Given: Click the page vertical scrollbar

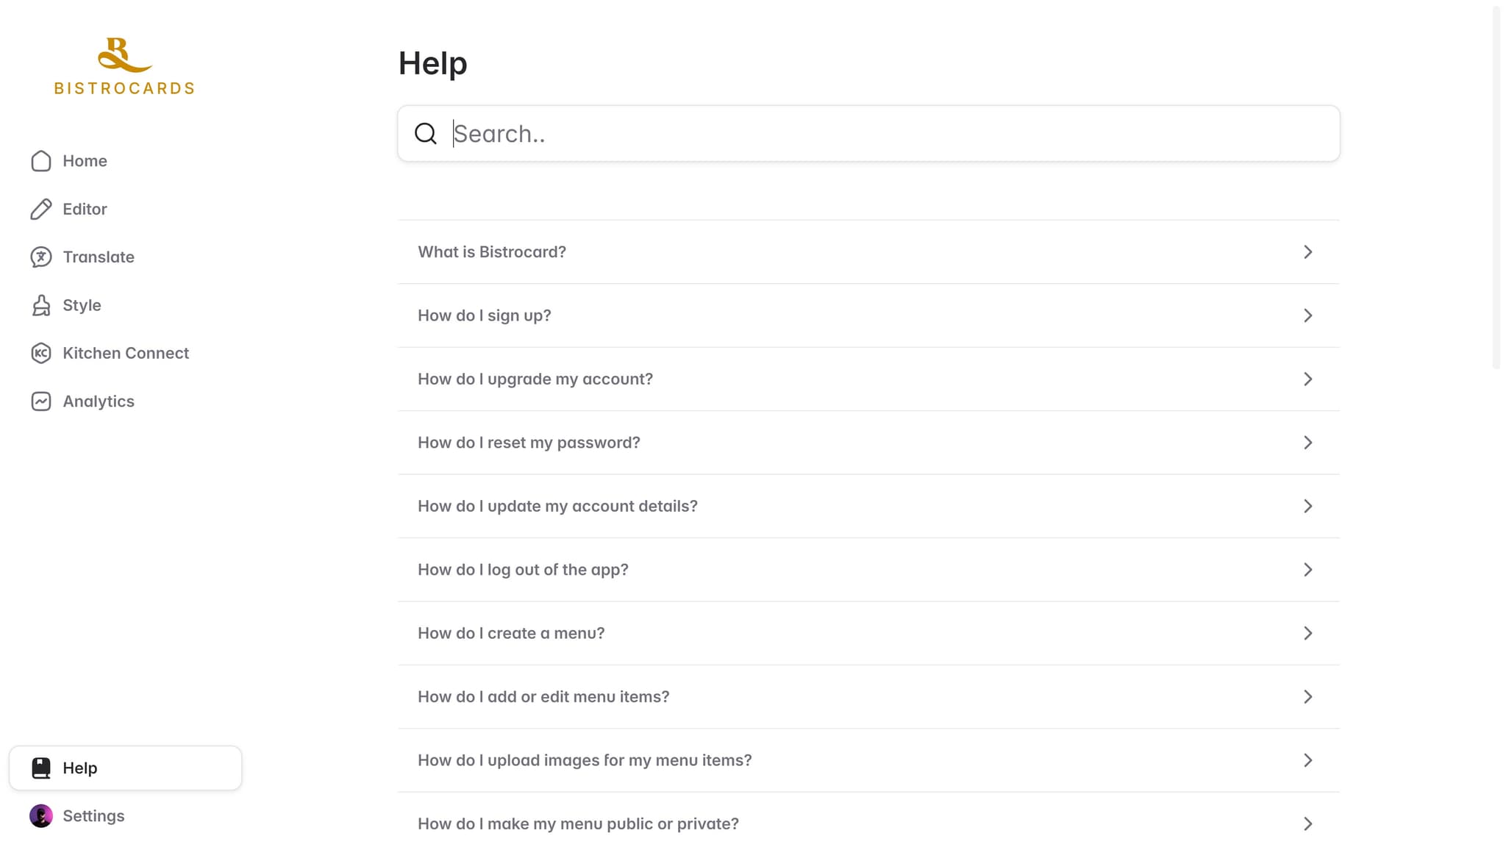Looking at the screenshot, I should 1496,187.
